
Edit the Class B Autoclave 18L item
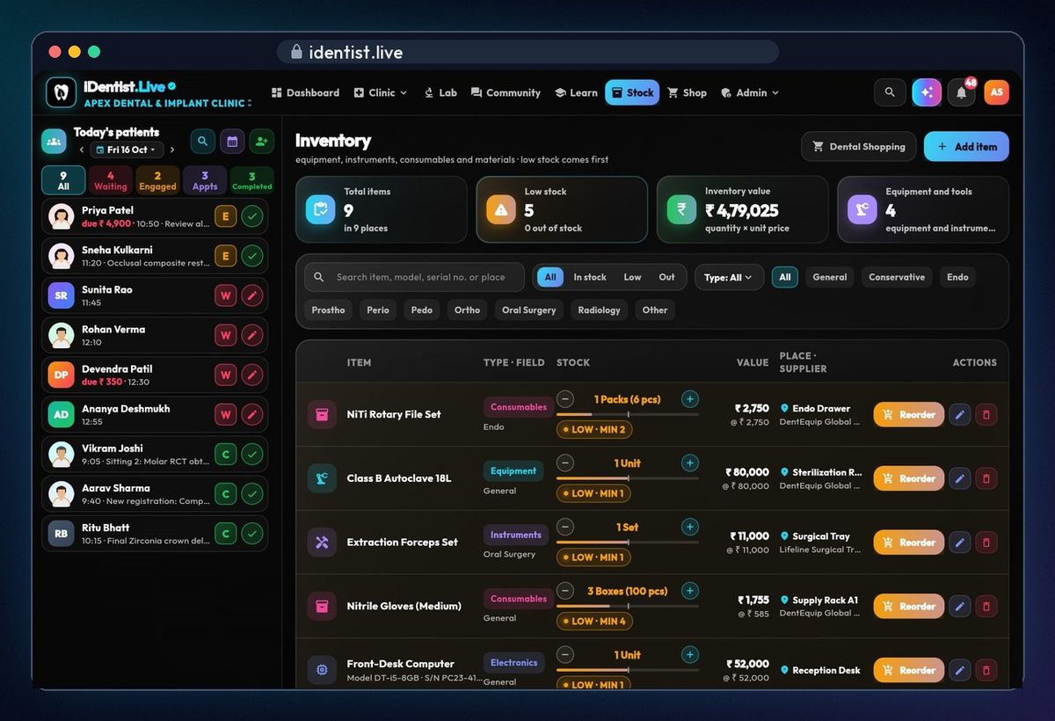click(960, 478)
